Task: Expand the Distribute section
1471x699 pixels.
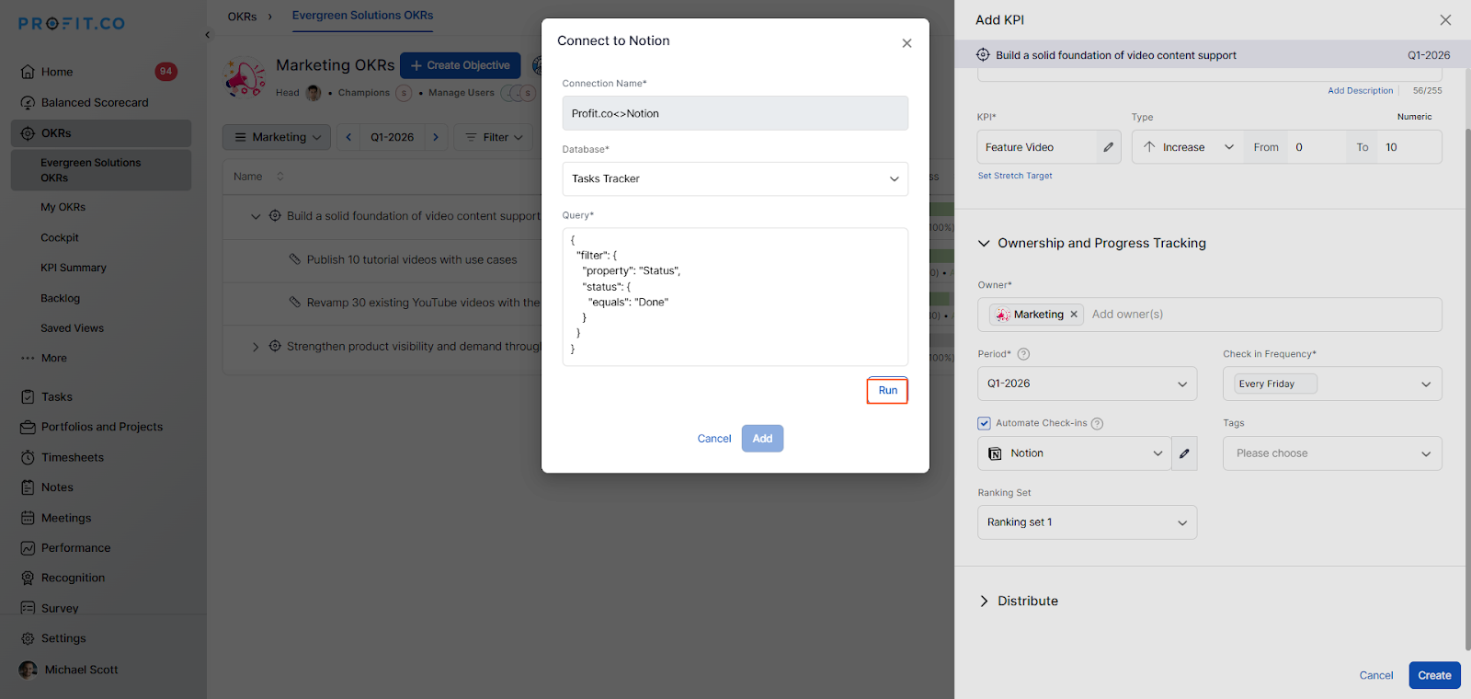Action: point(984,602)
